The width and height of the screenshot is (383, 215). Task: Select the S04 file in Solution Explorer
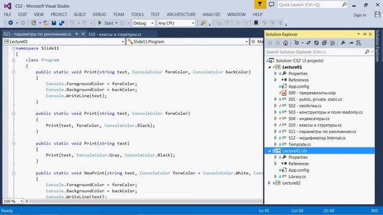tap(309, 119)
